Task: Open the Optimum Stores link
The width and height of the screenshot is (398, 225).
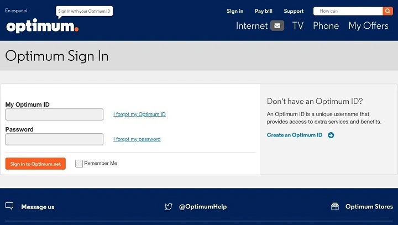Action: pyautogui.click(x=369, y=207)
